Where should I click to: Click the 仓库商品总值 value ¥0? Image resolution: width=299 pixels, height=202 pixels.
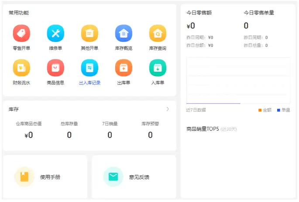point(29,135)
